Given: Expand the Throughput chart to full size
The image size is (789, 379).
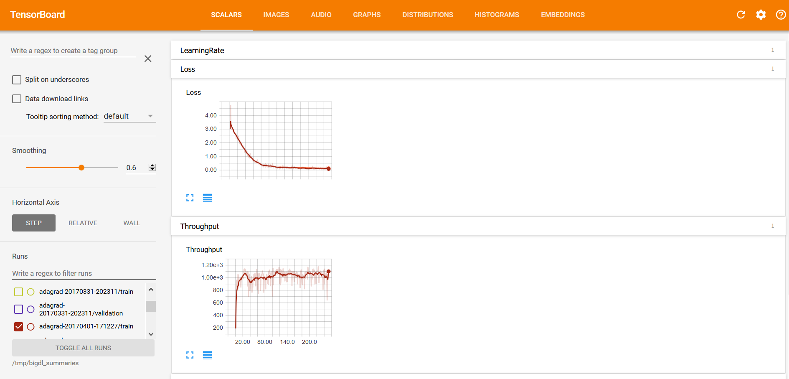Looking at the screenshot, I should [x=190, y=355].
